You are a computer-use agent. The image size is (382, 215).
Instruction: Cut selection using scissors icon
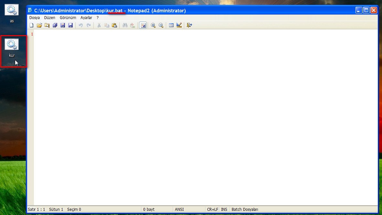(99, 25)
